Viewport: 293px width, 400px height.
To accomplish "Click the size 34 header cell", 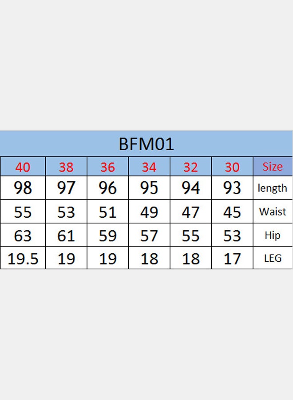I will tap(149, 167).
